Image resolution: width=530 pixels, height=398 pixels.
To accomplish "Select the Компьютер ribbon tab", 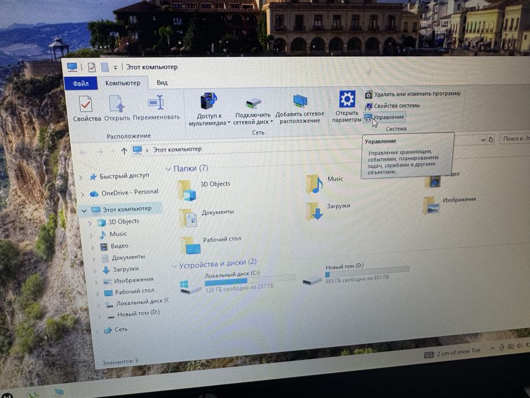I will tap(122, 83).
